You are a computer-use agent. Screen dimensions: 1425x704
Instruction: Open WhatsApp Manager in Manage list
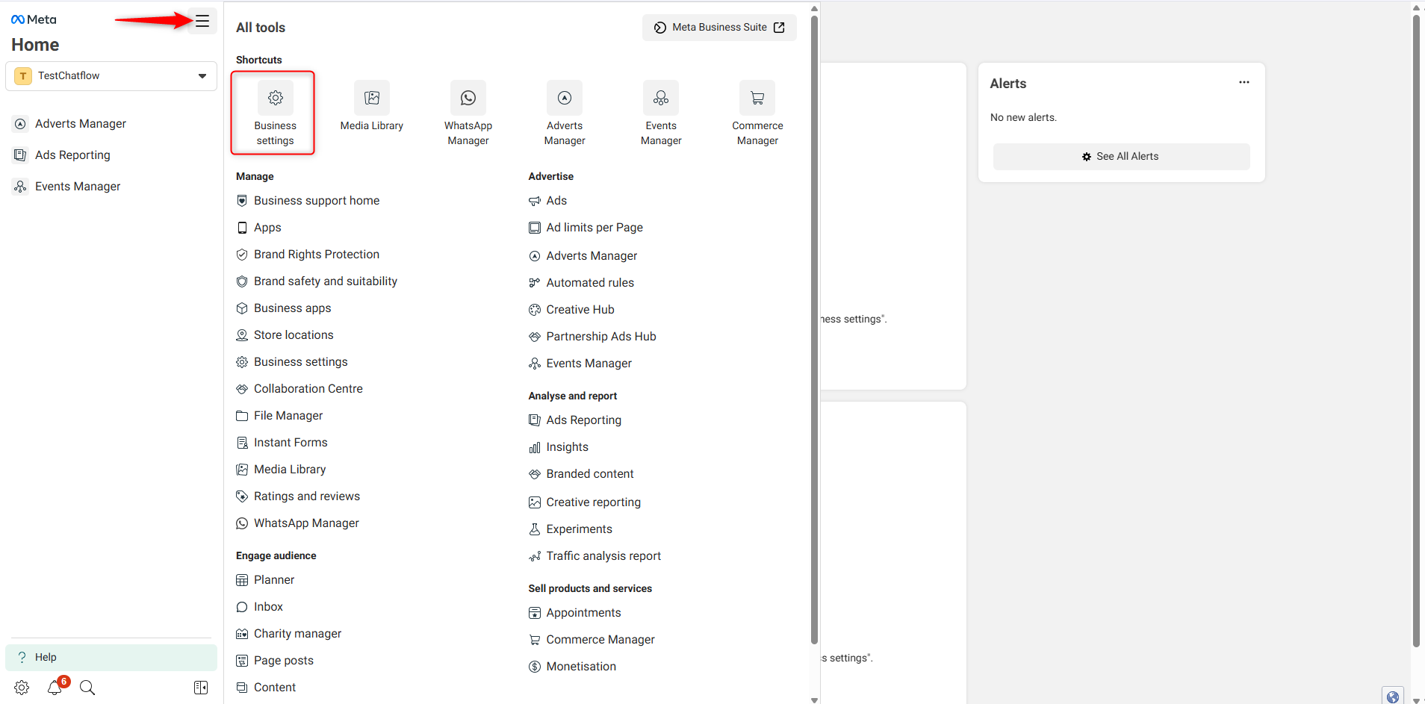pyautogui.click(x=297, y=523)
